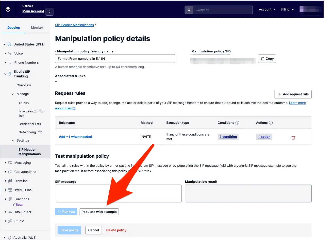Click the Save policy button
Image resolution: width=334 pixels, height=240 pixels.
click(x=69, y=230)
